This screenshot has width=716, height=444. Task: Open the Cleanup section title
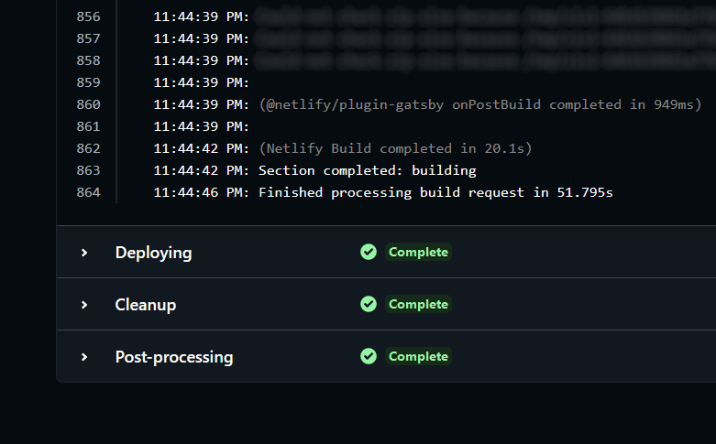[146, 305]
